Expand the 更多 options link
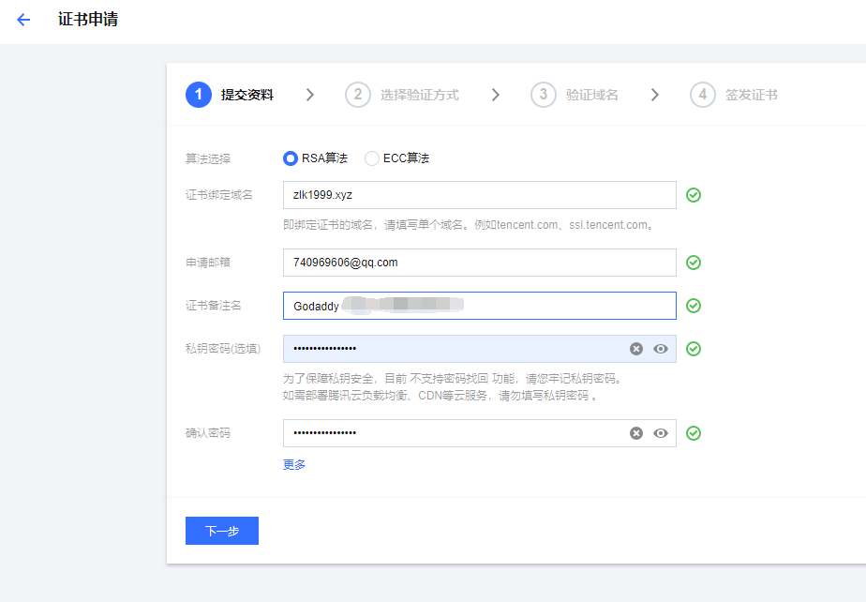 294,465
